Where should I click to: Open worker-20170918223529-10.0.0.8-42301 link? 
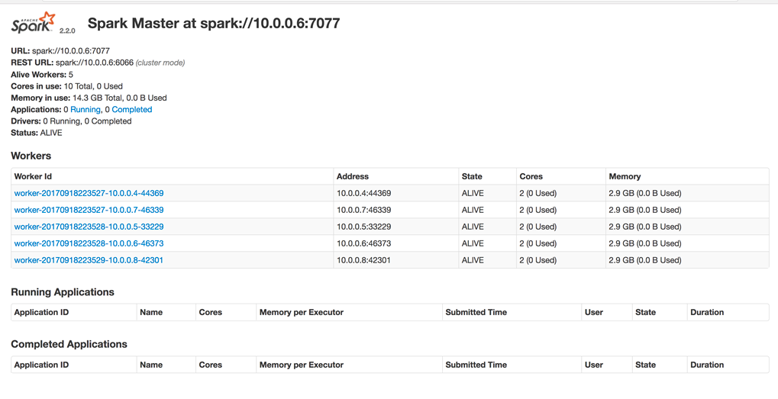coord(89,260)
